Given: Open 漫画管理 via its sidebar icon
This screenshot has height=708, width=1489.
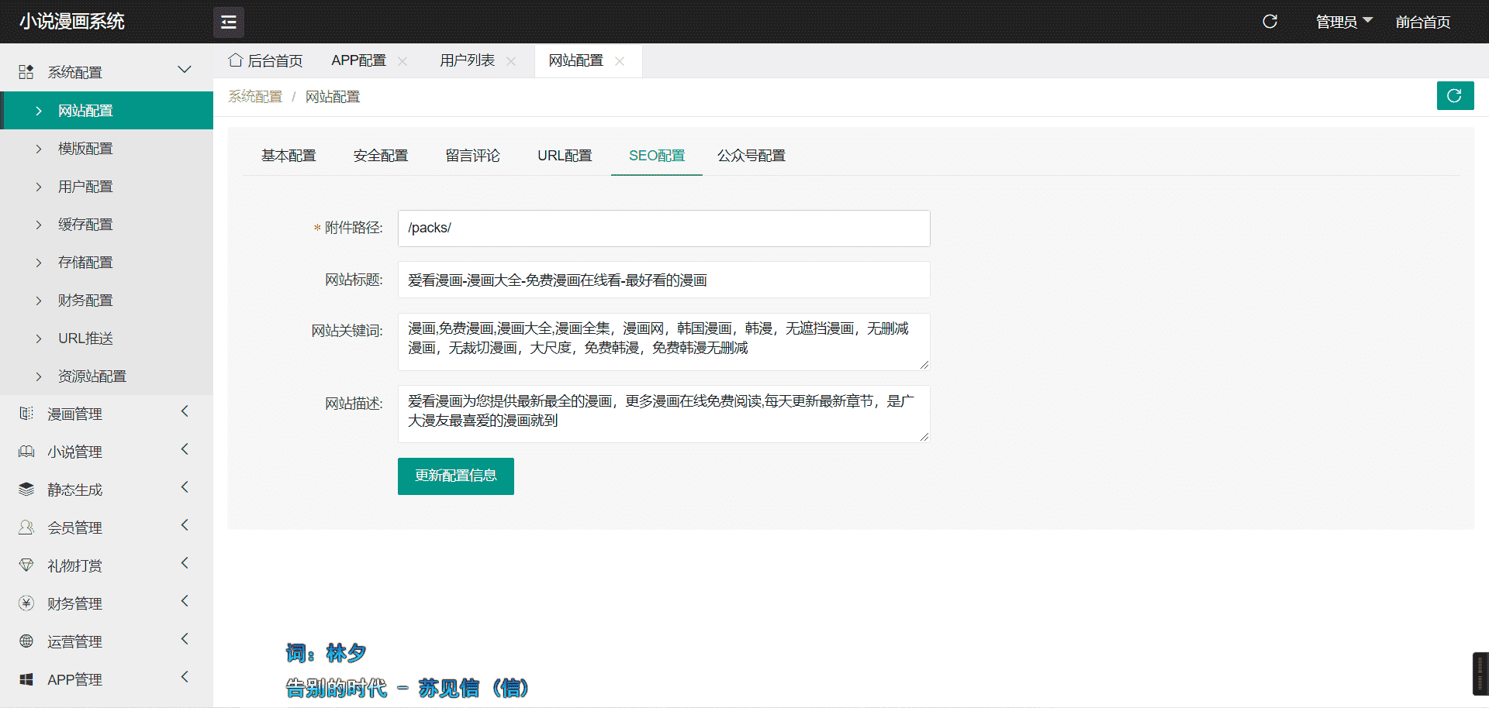Looking at the screenshot, I should pos(26,414).
